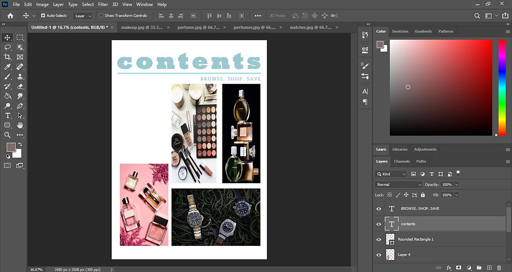Image resolution: width=512 pixels, height=272 pixels.
Task: Open the Filter menu
Action: coord(103,5)
